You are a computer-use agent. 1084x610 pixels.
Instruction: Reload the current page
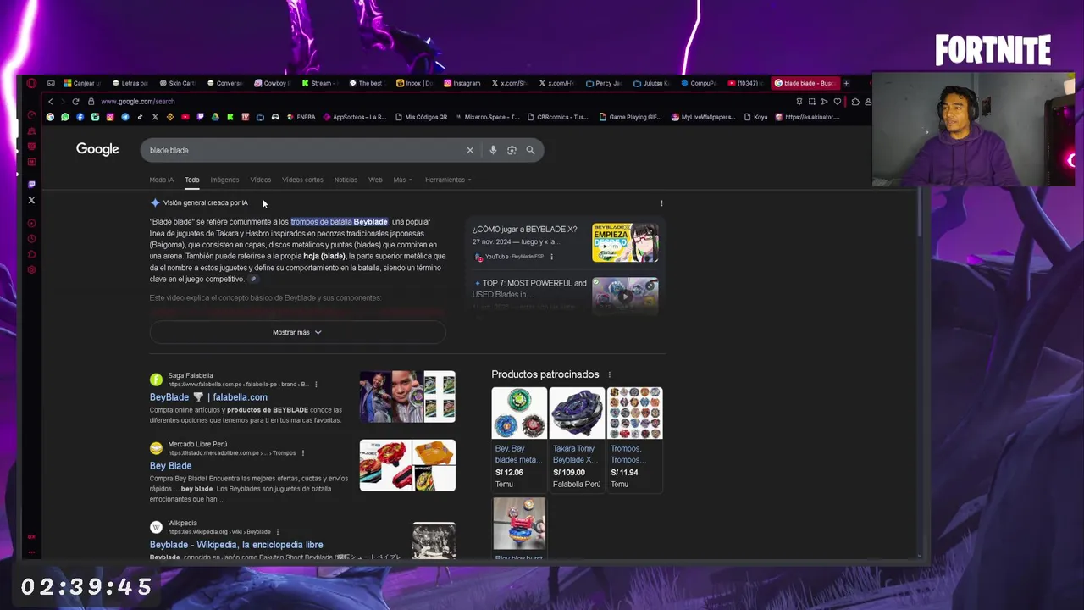[75, 102]
